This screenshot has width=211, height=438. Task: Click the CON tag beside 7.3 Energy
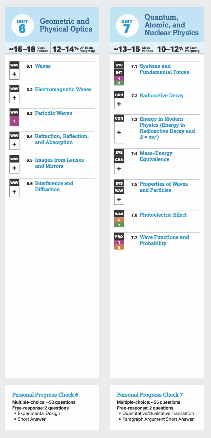119,118
